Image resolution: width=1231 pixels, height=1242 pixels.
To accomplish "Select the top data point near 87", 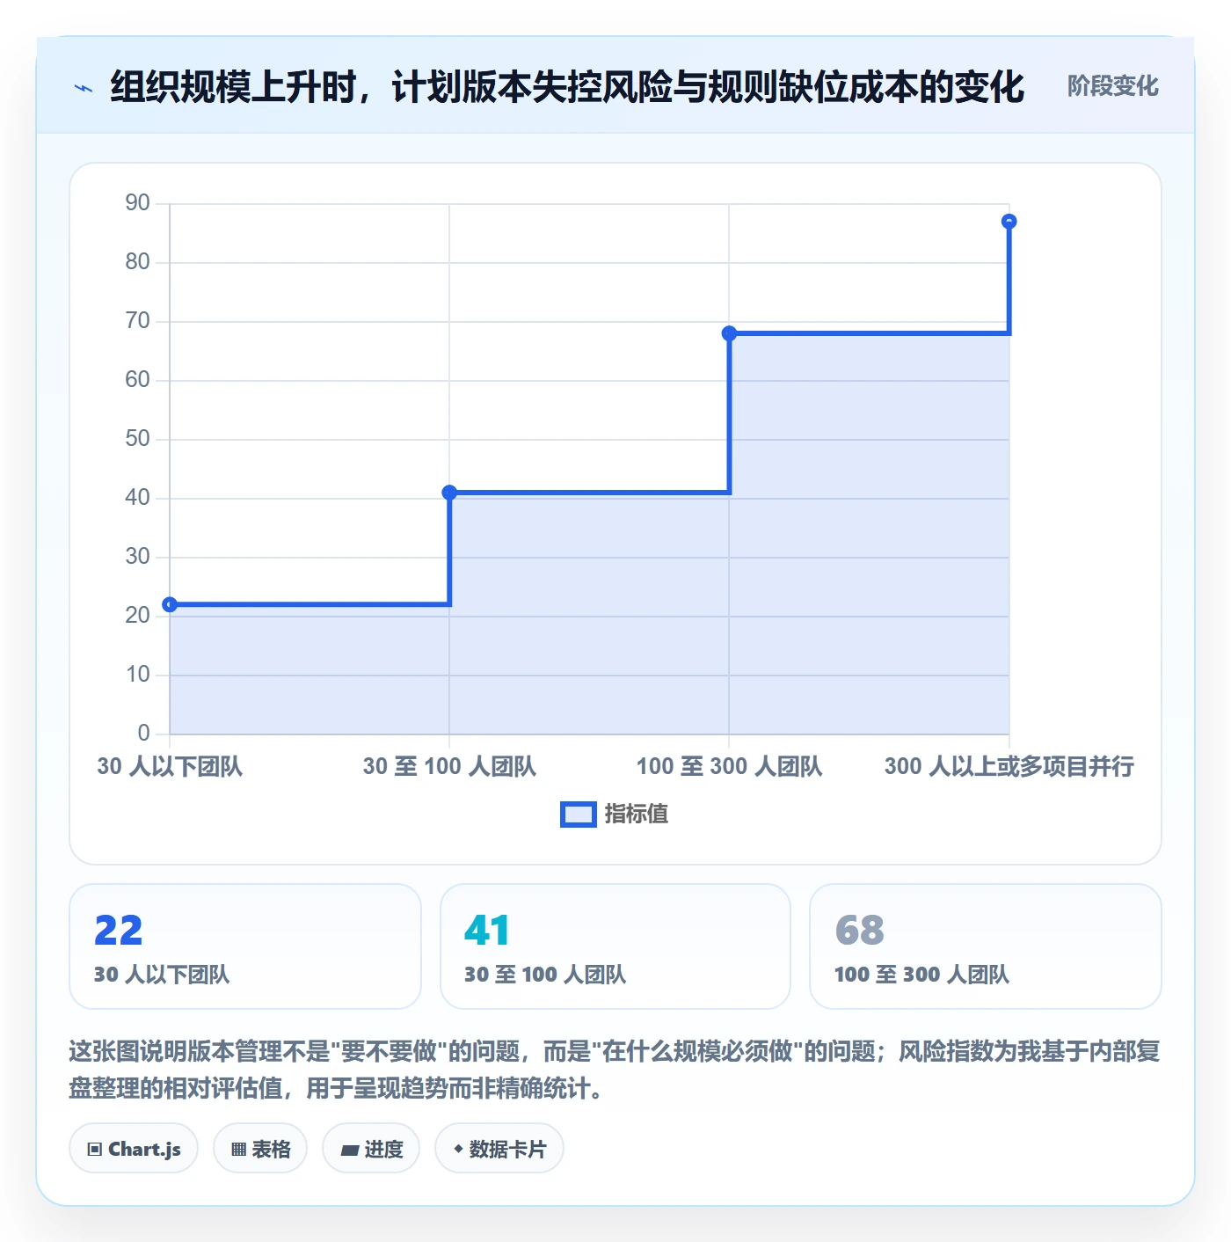I will 1009,222.
